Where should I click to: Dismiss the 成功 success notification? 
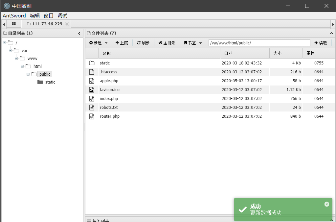[326, 204]
